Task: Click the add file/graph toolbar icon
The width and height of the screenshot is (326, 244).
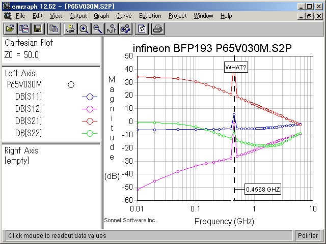Action: tap(24, 28)
